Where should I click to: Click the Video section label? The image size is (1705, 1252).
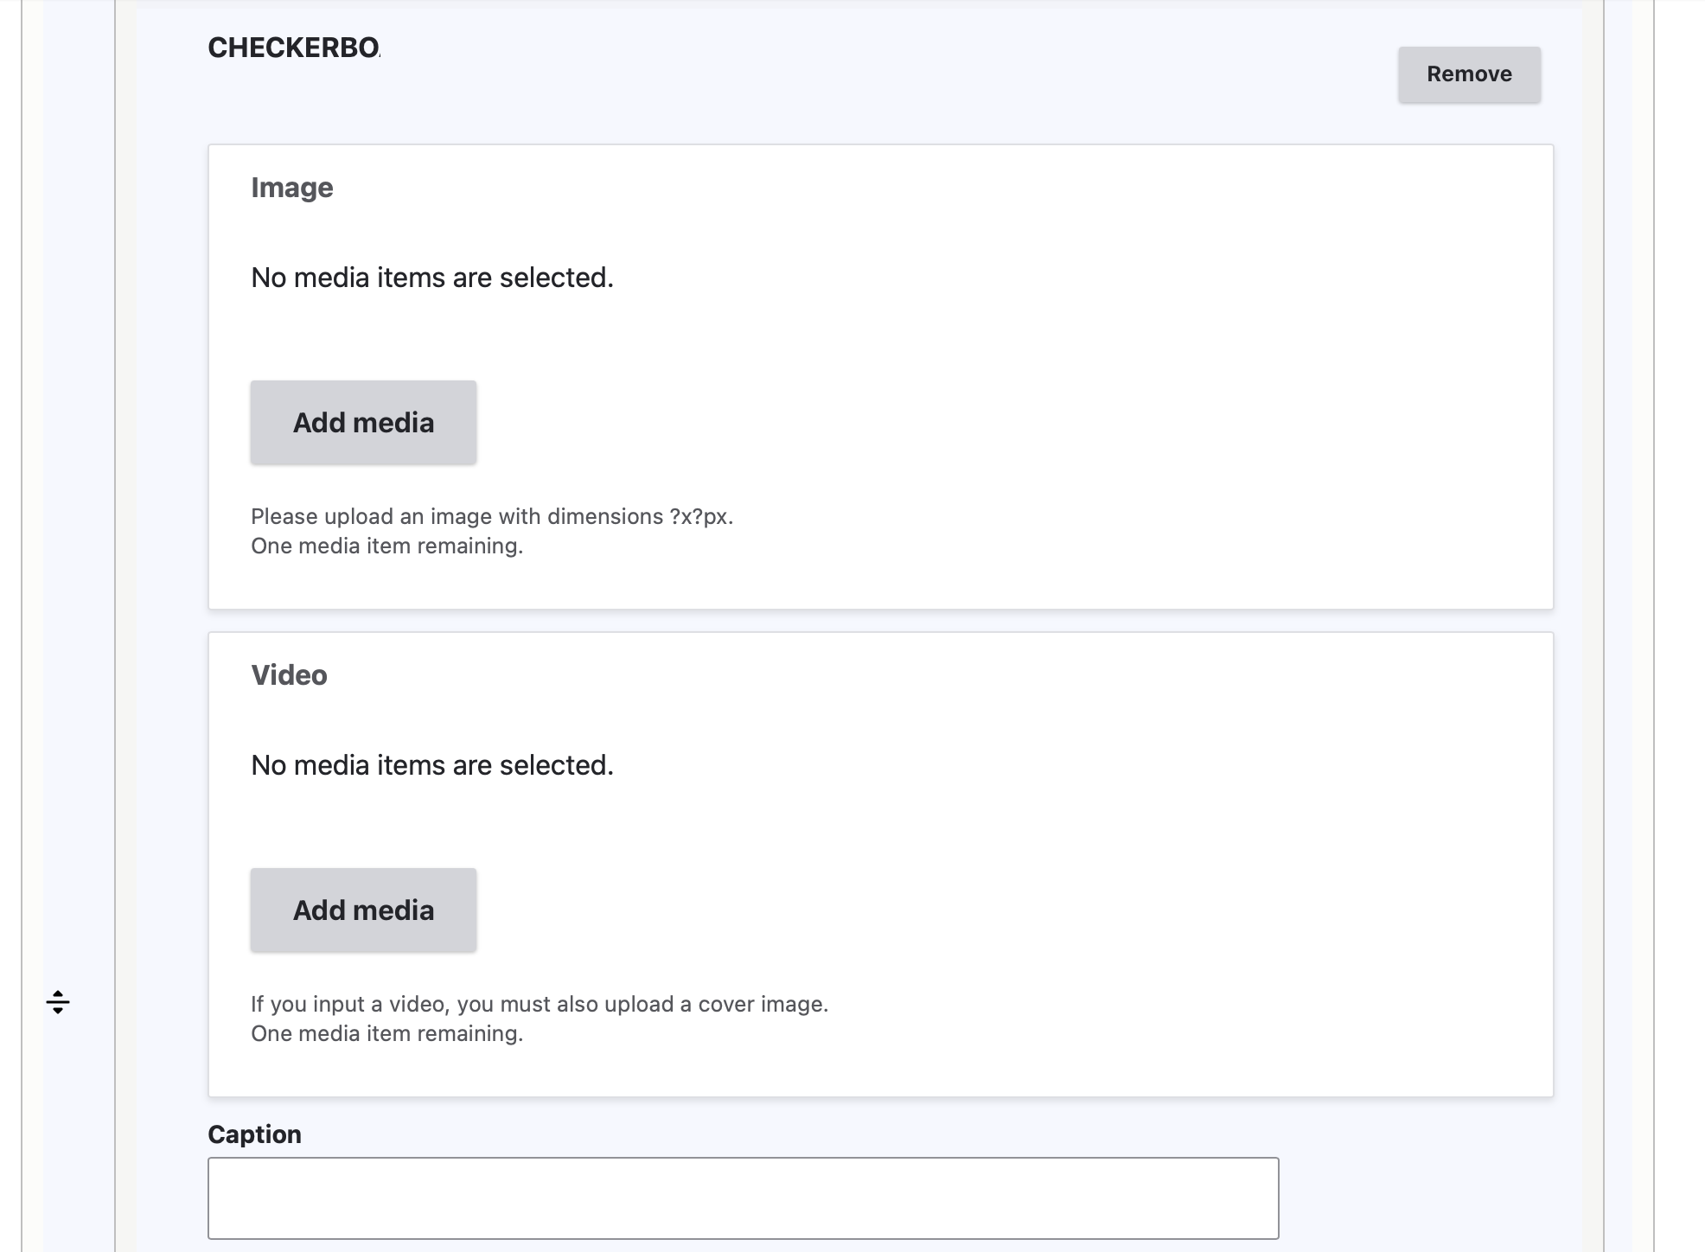[x=289, y=675]
